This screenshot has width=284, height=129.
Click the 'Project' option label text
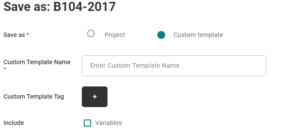[115, 35]
